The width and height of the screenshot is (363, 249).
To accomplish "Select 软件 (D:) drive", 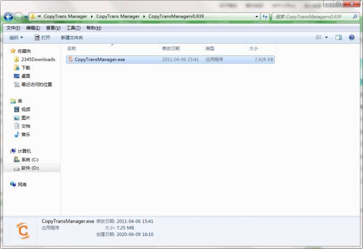I will pos(30,168).
